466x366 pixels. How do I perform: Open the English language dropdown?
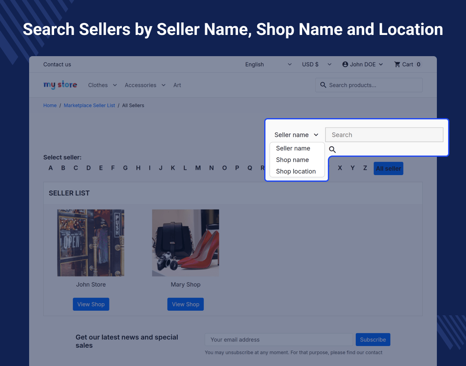(268, 64)
